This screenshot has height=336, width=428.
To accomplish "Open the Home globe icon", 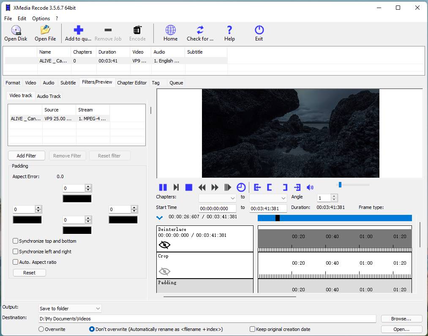I will pos(170,30).
